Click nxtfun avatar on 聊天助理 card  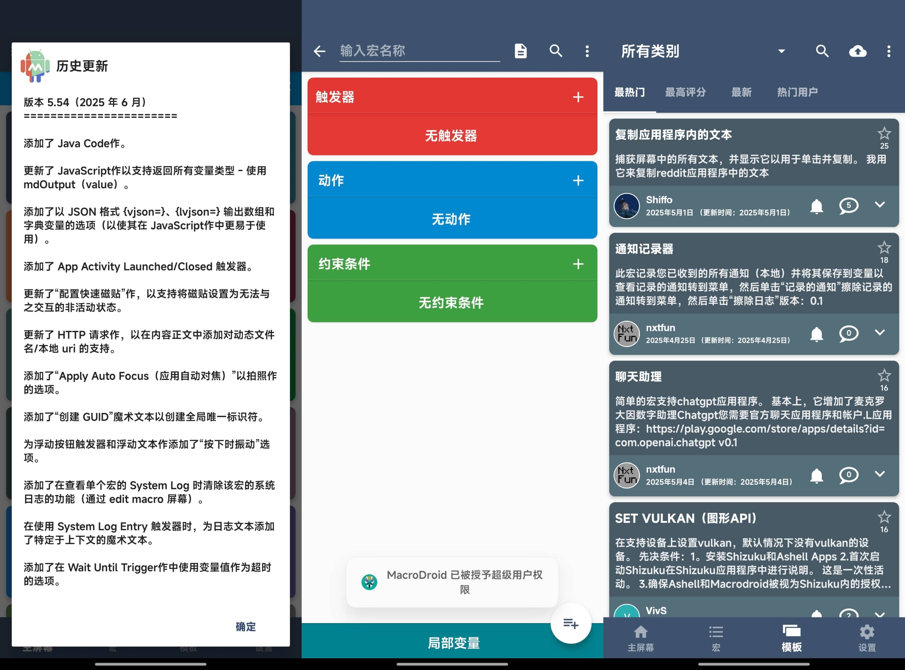point(627,475)
